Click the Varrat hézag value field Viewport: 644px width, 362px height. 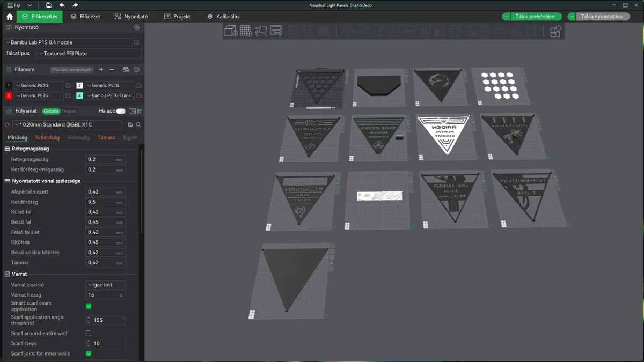coord(106,295)
